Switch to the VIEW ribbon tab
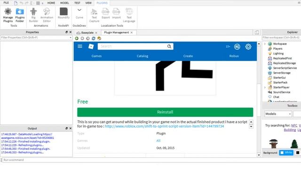The height and width of the screenshot is (169, 301). [88, 3]
